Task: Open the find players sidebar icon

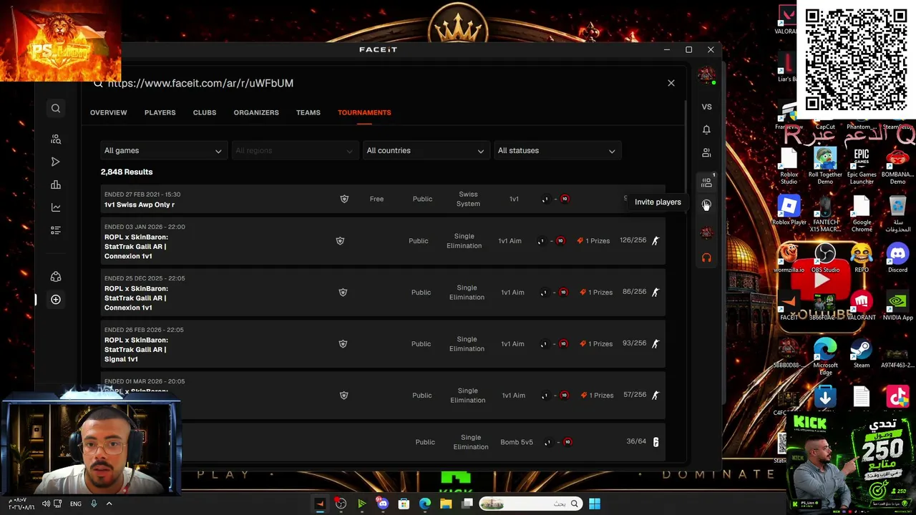Action: [x=56, y=139]
